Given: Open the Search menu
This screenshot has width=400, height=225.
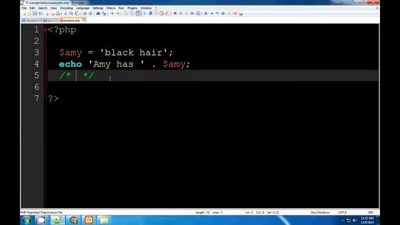Looking at the screenshot, I should [42, 8].
